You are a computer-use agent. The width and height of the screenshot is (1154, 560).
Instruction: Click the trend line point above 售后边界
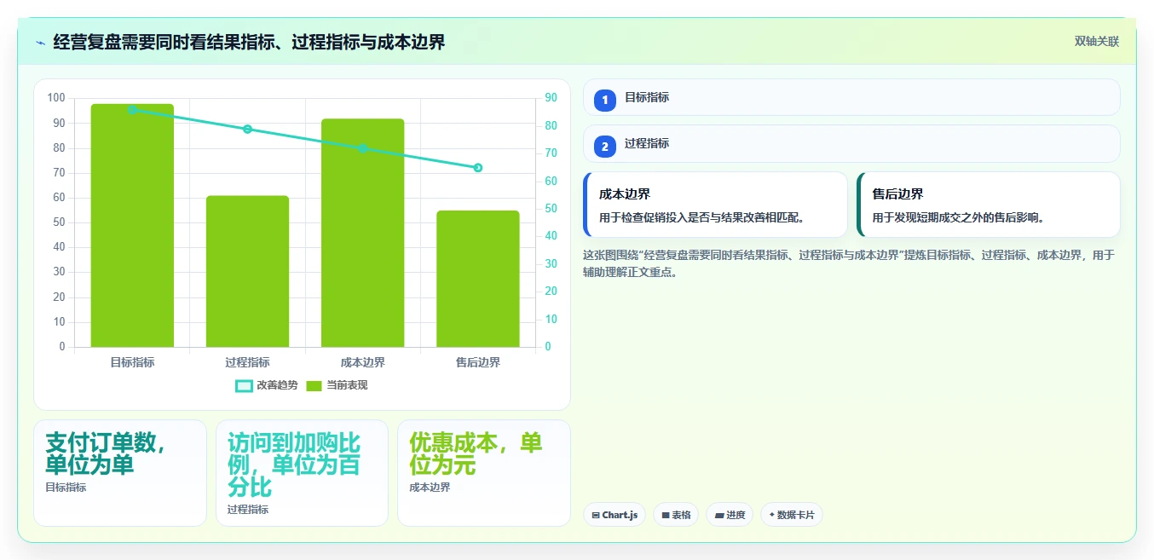(x=478, y=168)
